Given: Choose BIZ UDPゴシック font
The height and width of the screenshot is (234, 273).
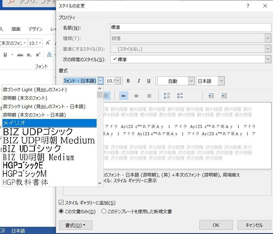Looking at the screenshot, I should click(x=49, y=132).
